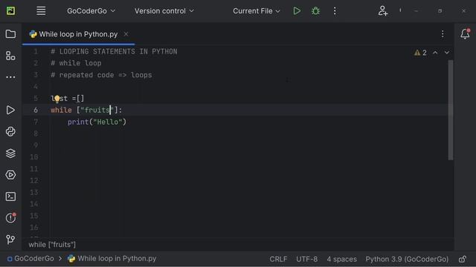Click the while ["fruits"] breadcrumb
This screenshot has height=267, width=476.
coord(52,245)
